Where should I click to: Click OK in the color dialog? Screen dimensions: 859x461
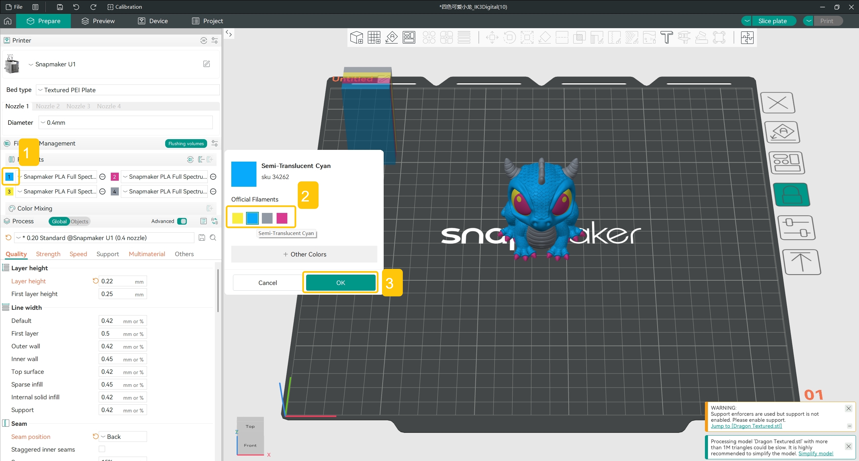click(x=340, y=283)
